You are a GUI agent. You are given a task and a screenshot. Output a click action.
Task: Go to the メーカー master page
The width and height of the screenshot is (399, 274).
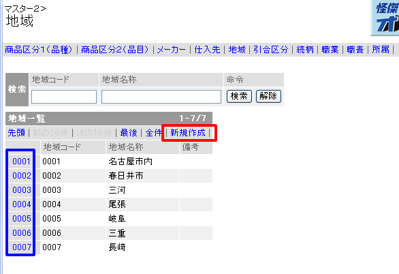click(172, 49)
